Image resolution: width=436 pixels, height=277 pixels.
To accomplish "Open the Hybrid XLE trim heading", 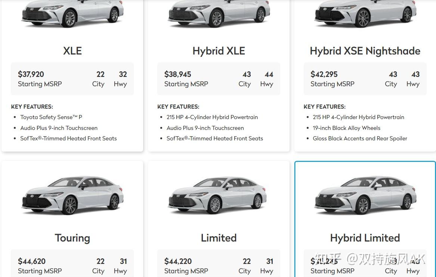I will point(219,51).
